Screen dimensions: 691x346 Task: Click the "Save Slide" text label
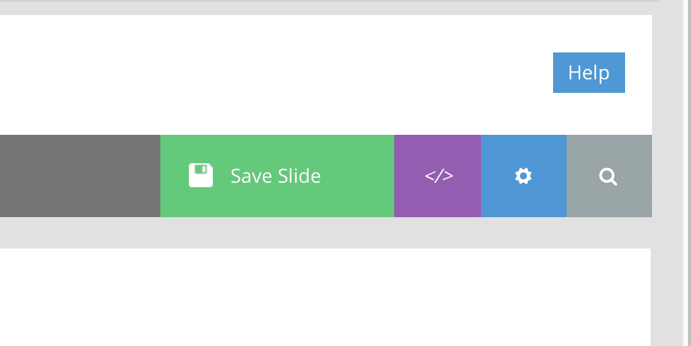[x=276, y=176]
